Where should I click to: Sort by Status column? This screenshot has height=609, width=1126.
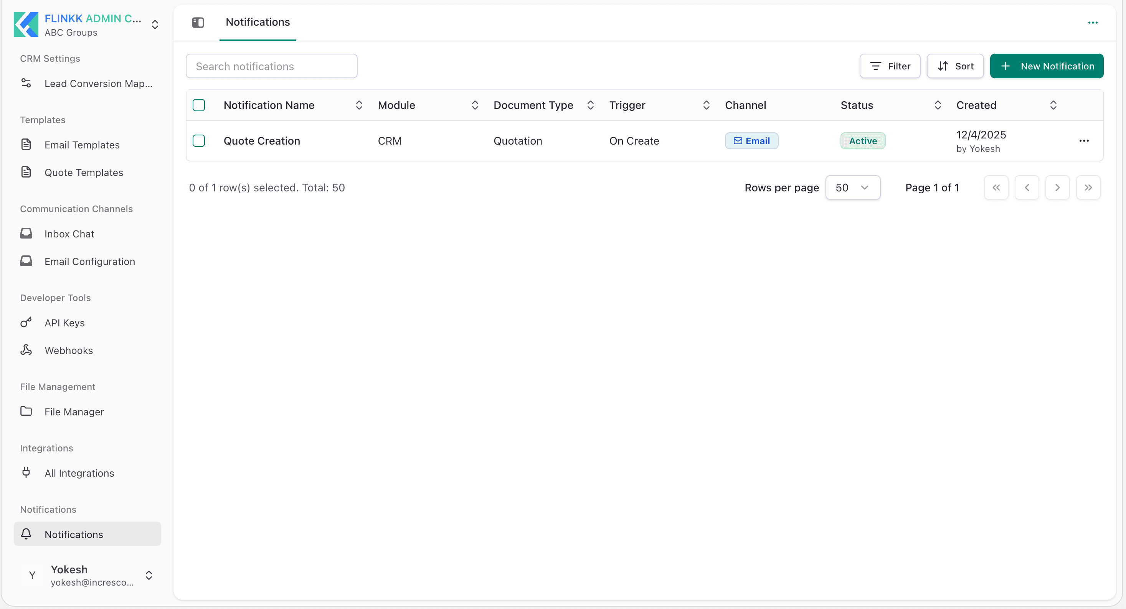[938, 105]
